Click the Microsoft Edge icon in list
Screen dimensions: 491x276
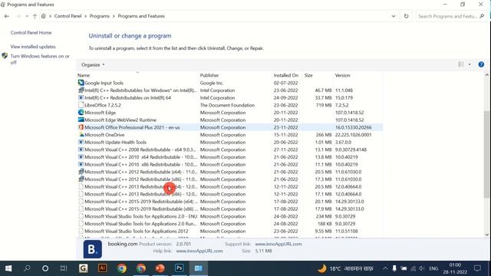coord(81,113)
